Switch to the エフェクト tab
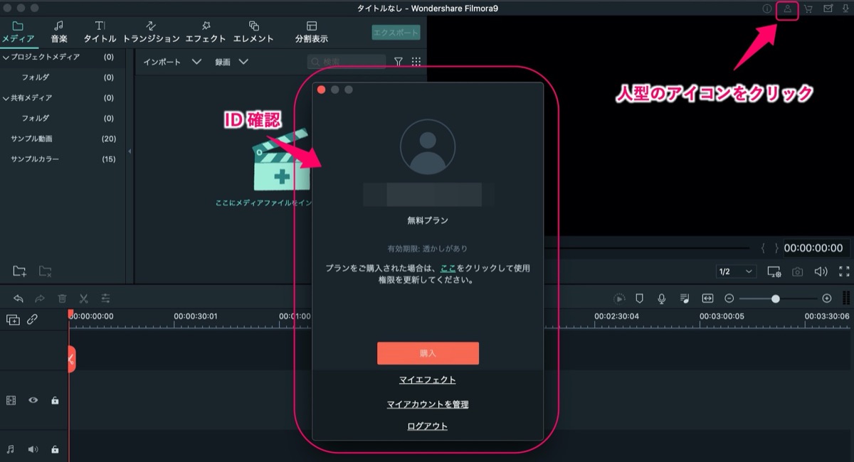 point(206,32)
